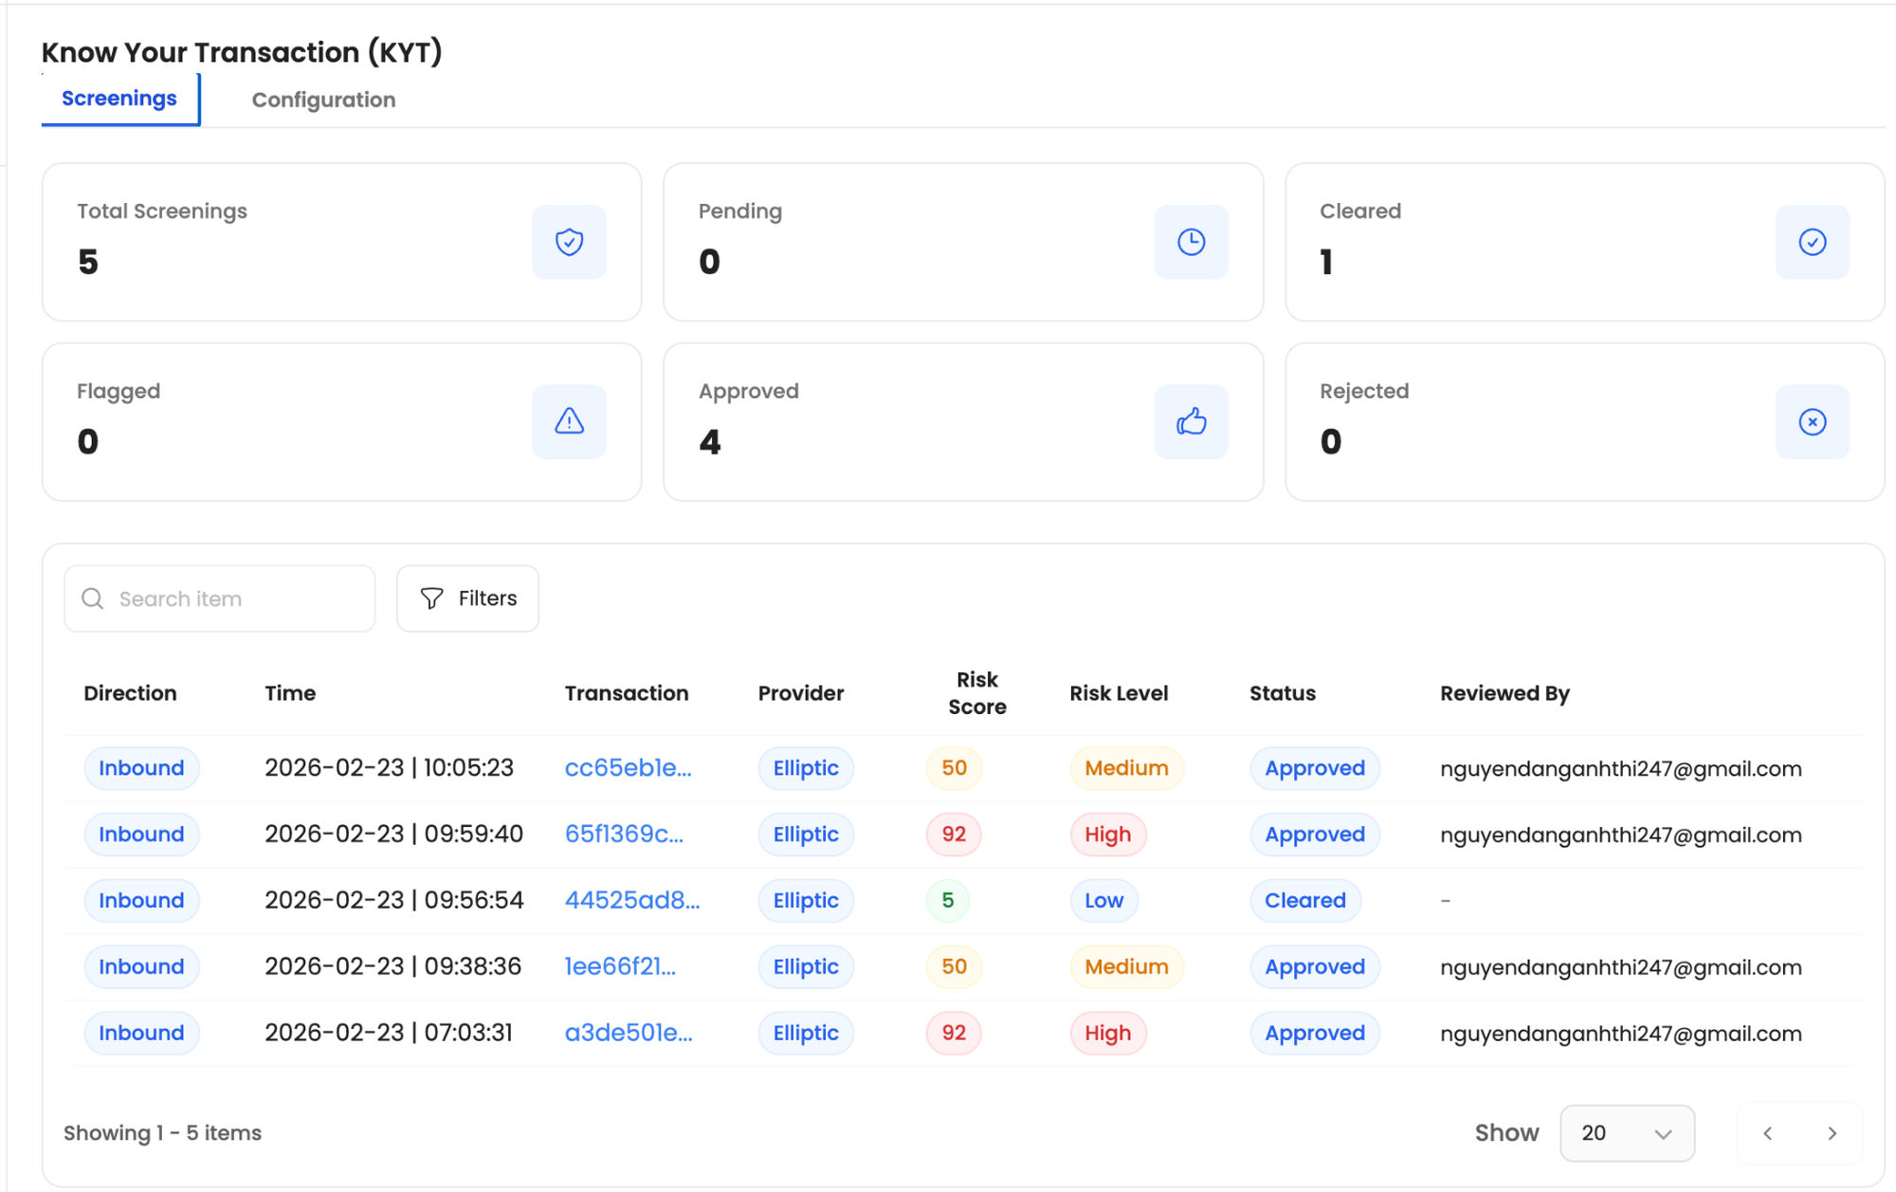Viewport: 1896px width, 1192px height.
Task: Click timestamp 2026-02-23 | 09:38:36
Action: (x=392, y=966)
